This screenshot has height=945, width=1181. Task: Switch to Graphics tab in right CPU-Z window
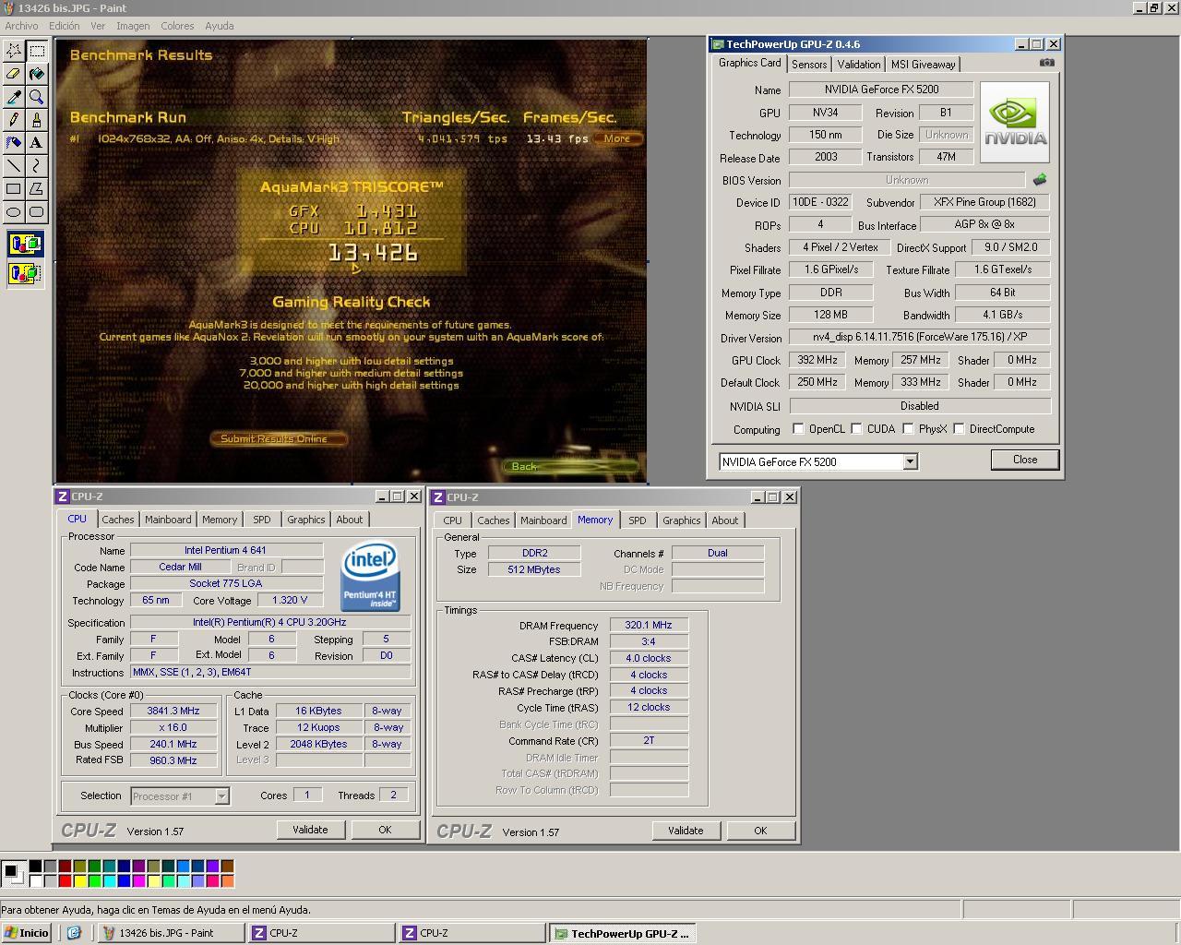click(682, 520)
